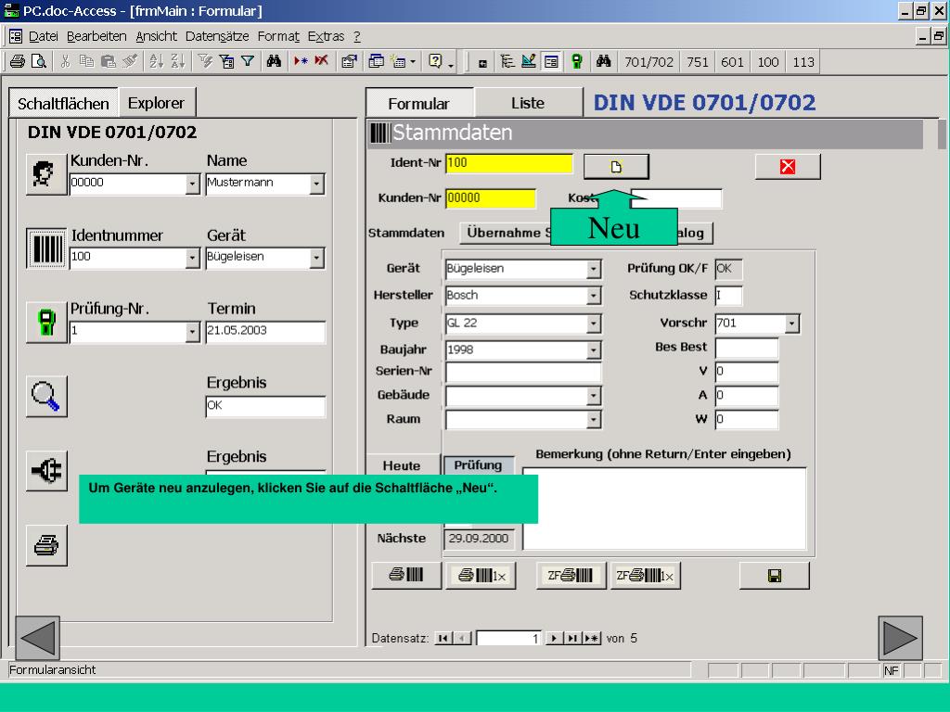Image resolution: width=950 pixels, height=712 pixels.
Task: Click the ZF printer-barcode 1x button
Action: [646, 576]
